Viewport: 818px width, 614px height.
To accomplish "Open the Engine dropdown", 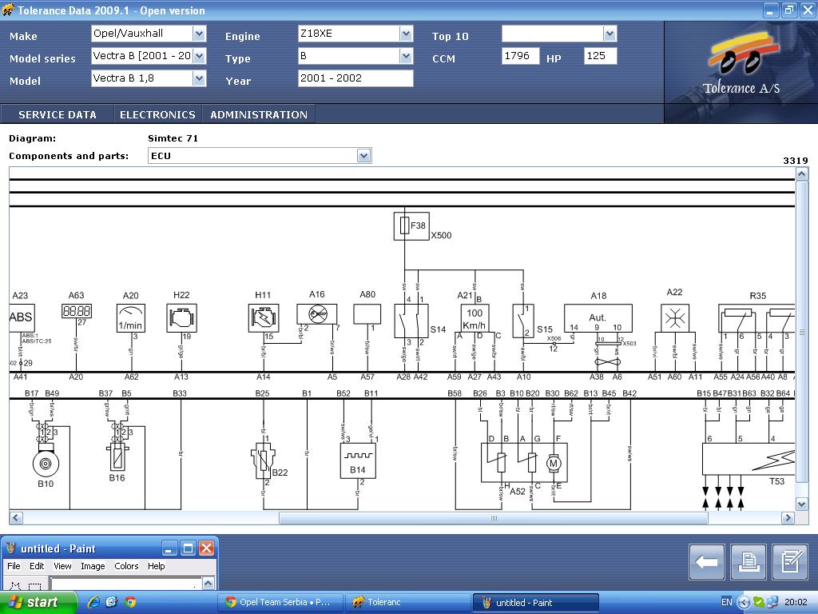I will point(406,34).
